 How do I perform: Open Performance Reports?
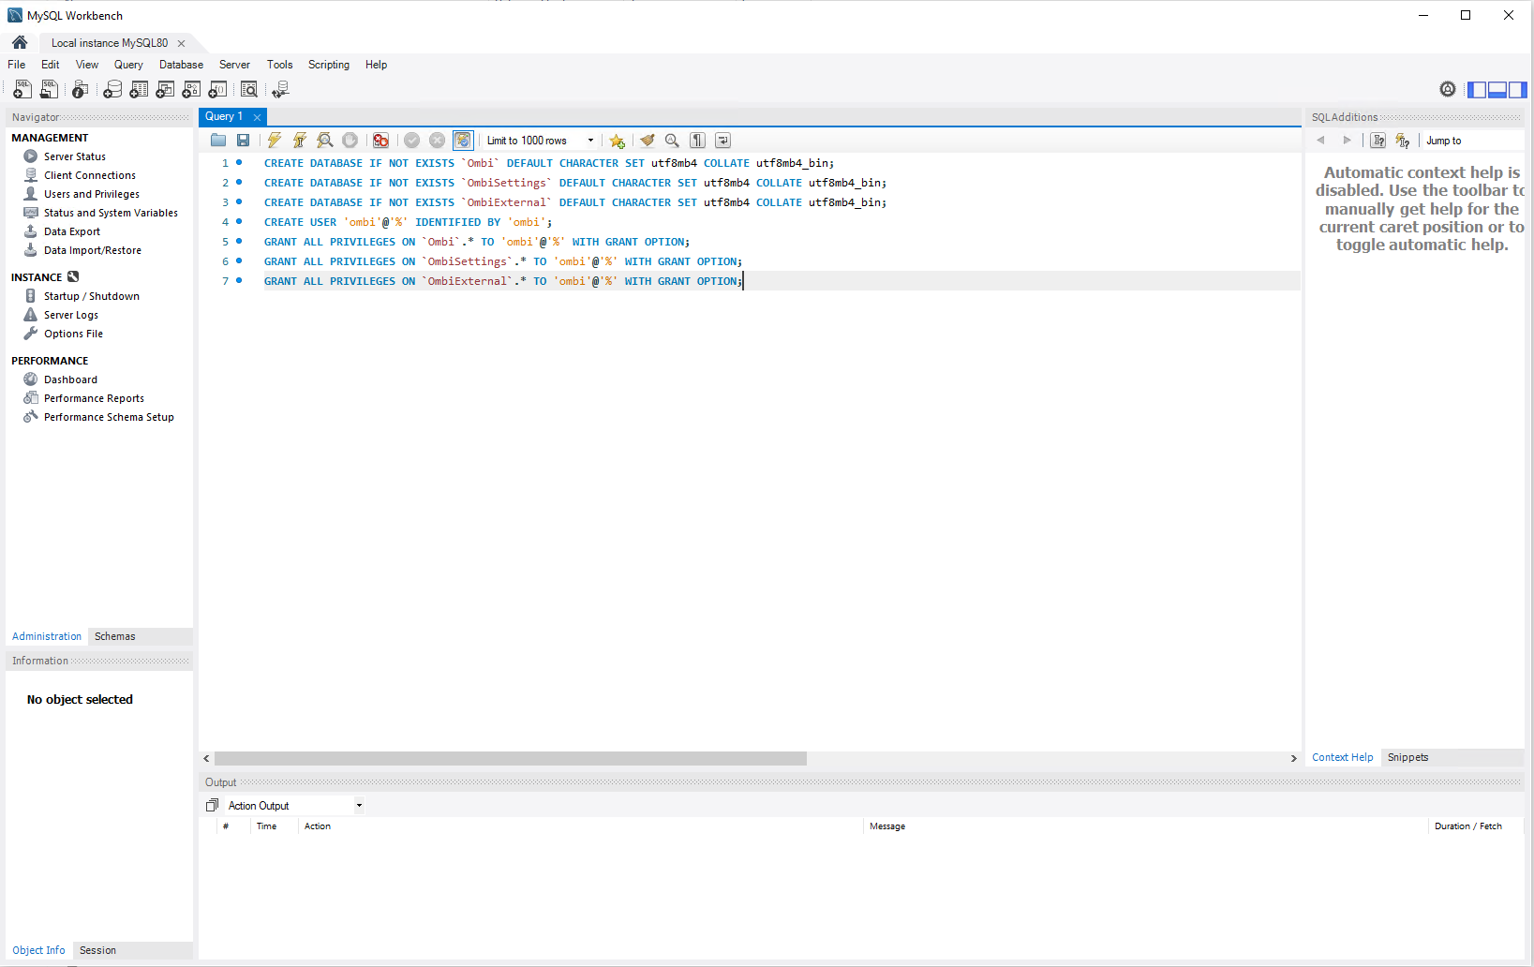point(94,398)
